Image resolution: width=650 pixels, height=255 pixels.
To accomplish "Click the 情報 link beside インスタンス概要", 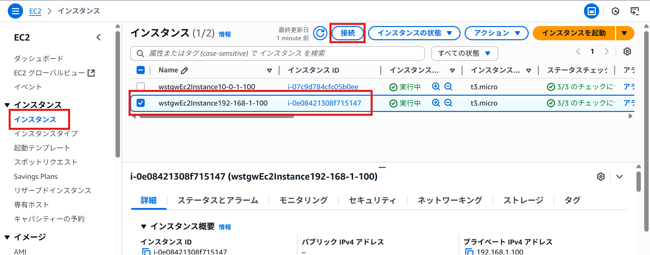I will pyautogui.click(x=225, y=227).
